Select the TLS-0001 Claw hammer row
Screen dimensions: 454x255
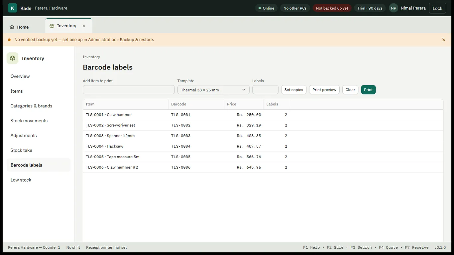coord(263,115)
